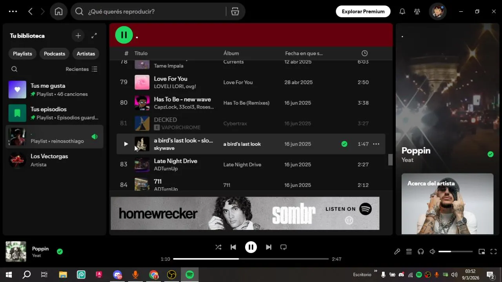This screenshot has width=502, height=282.
Task: Focus the ¿Qué querés reproducir? search field
Action: click(156, 11)
